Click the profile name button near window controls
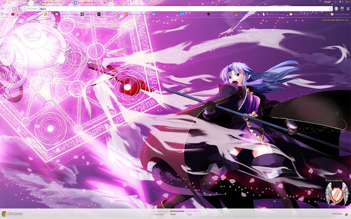Image resolution: width=351 pixels, height=219 pixels. click(327, 2)
